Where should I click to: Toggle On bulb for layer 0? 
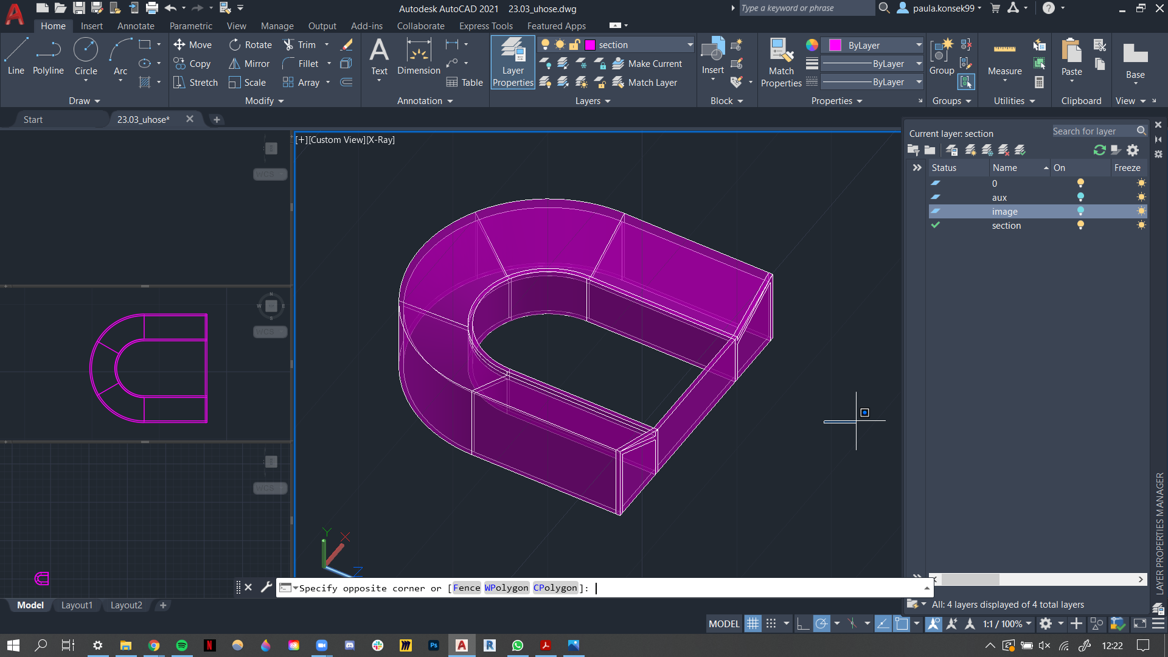pos(1080,183)
